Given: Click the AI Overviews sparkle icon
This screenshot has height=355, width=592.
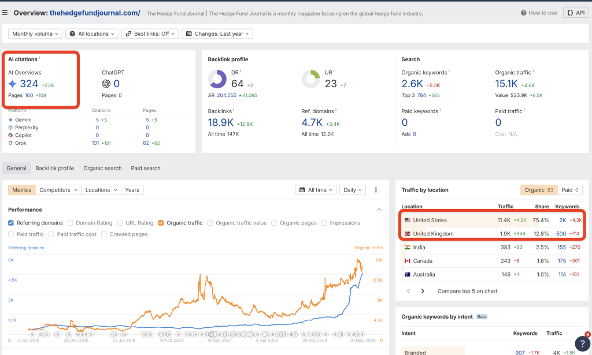Looking at the screenshot, I should pyautogui.click(x=13, y=84).
